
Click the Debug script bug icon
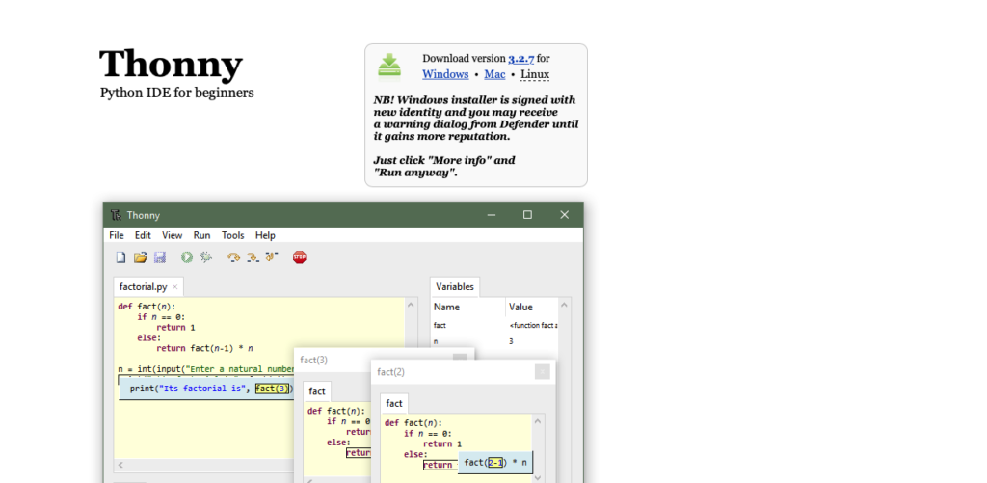(x=206, y=257)
